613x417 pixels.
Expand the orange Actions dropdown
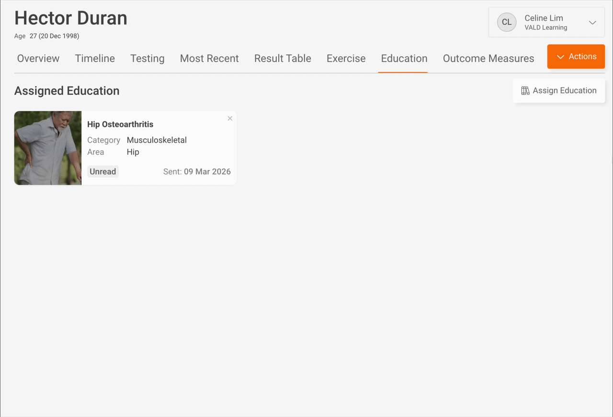click(576, 56)
